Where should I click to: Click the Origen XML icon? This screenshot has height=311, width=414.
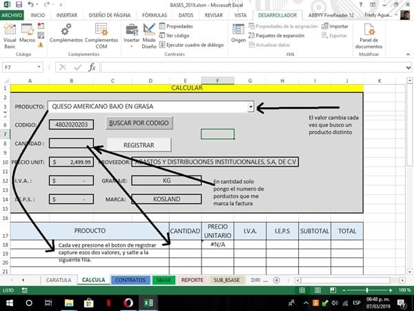(239, 33)
